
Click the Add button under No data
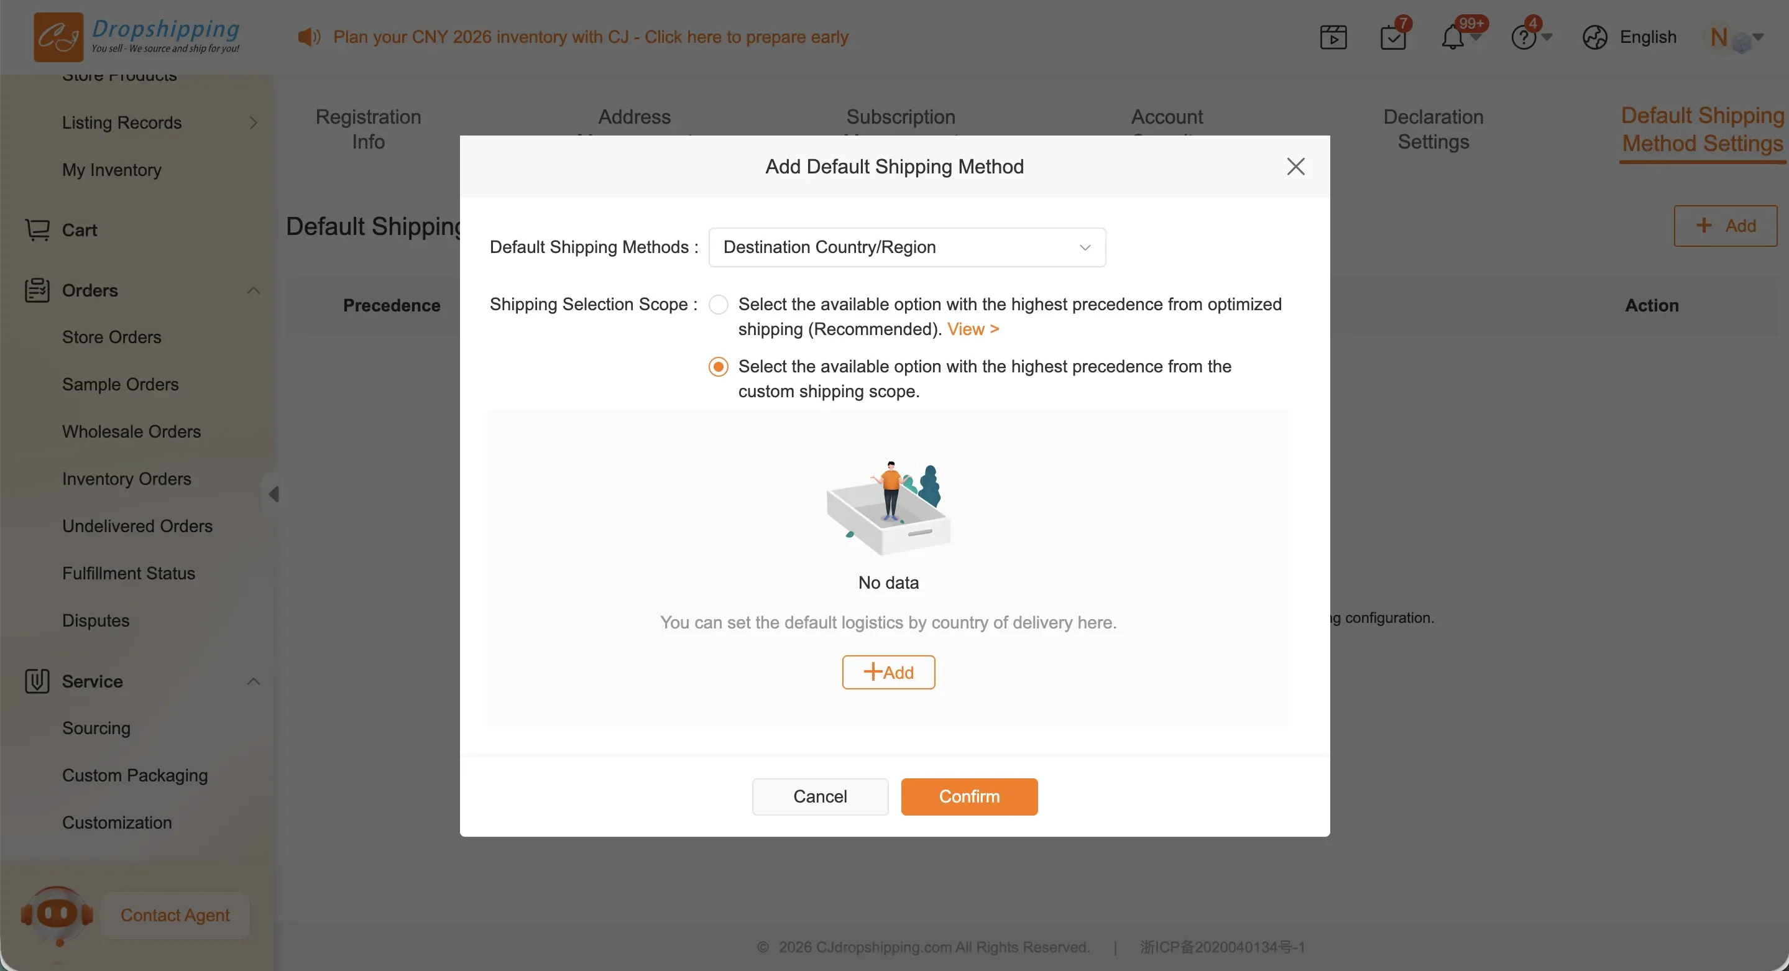point(888,673)
